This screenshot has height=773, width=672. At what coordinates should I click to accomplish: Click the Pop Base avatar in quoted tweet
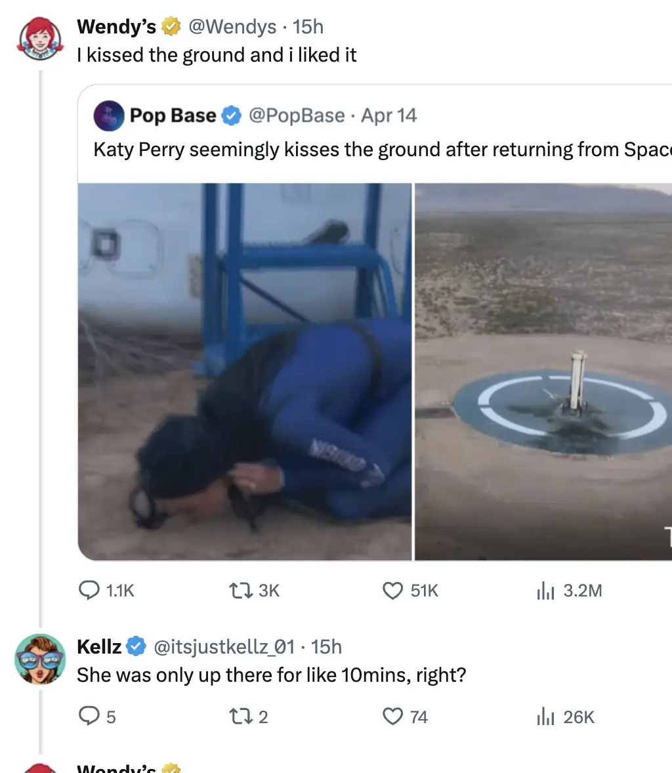[x=109, y=115]
